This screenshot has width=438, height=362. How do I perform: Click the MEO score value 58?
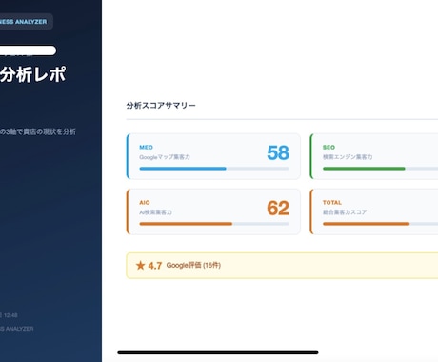[278, 152]
